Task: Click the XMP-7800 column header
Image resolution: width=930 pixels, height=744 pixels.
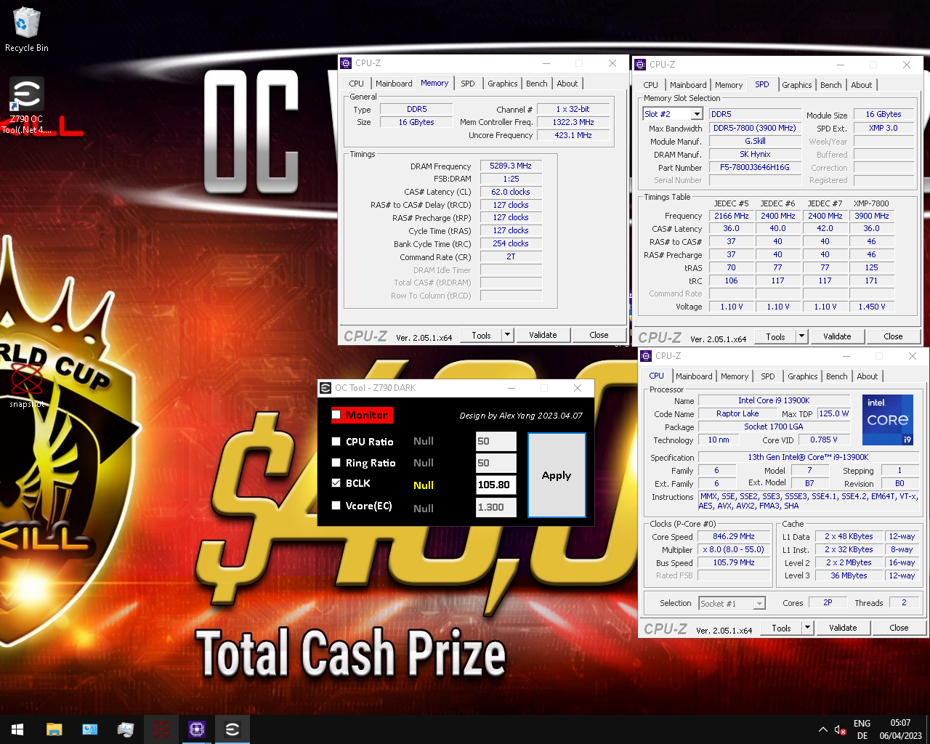Action: coord(871,203)
